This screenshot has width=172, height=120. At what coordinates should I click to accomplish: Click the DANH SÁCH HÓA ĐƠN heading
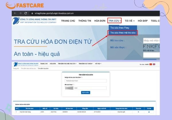coord(23,105)
